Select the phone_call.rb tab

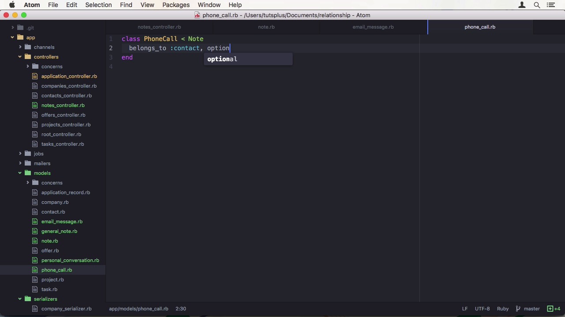[480, 27]
